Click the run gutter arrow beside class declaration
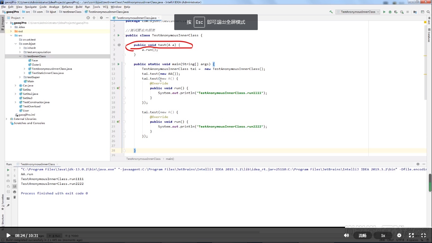The image size is (432, 243). coord(119,35)
